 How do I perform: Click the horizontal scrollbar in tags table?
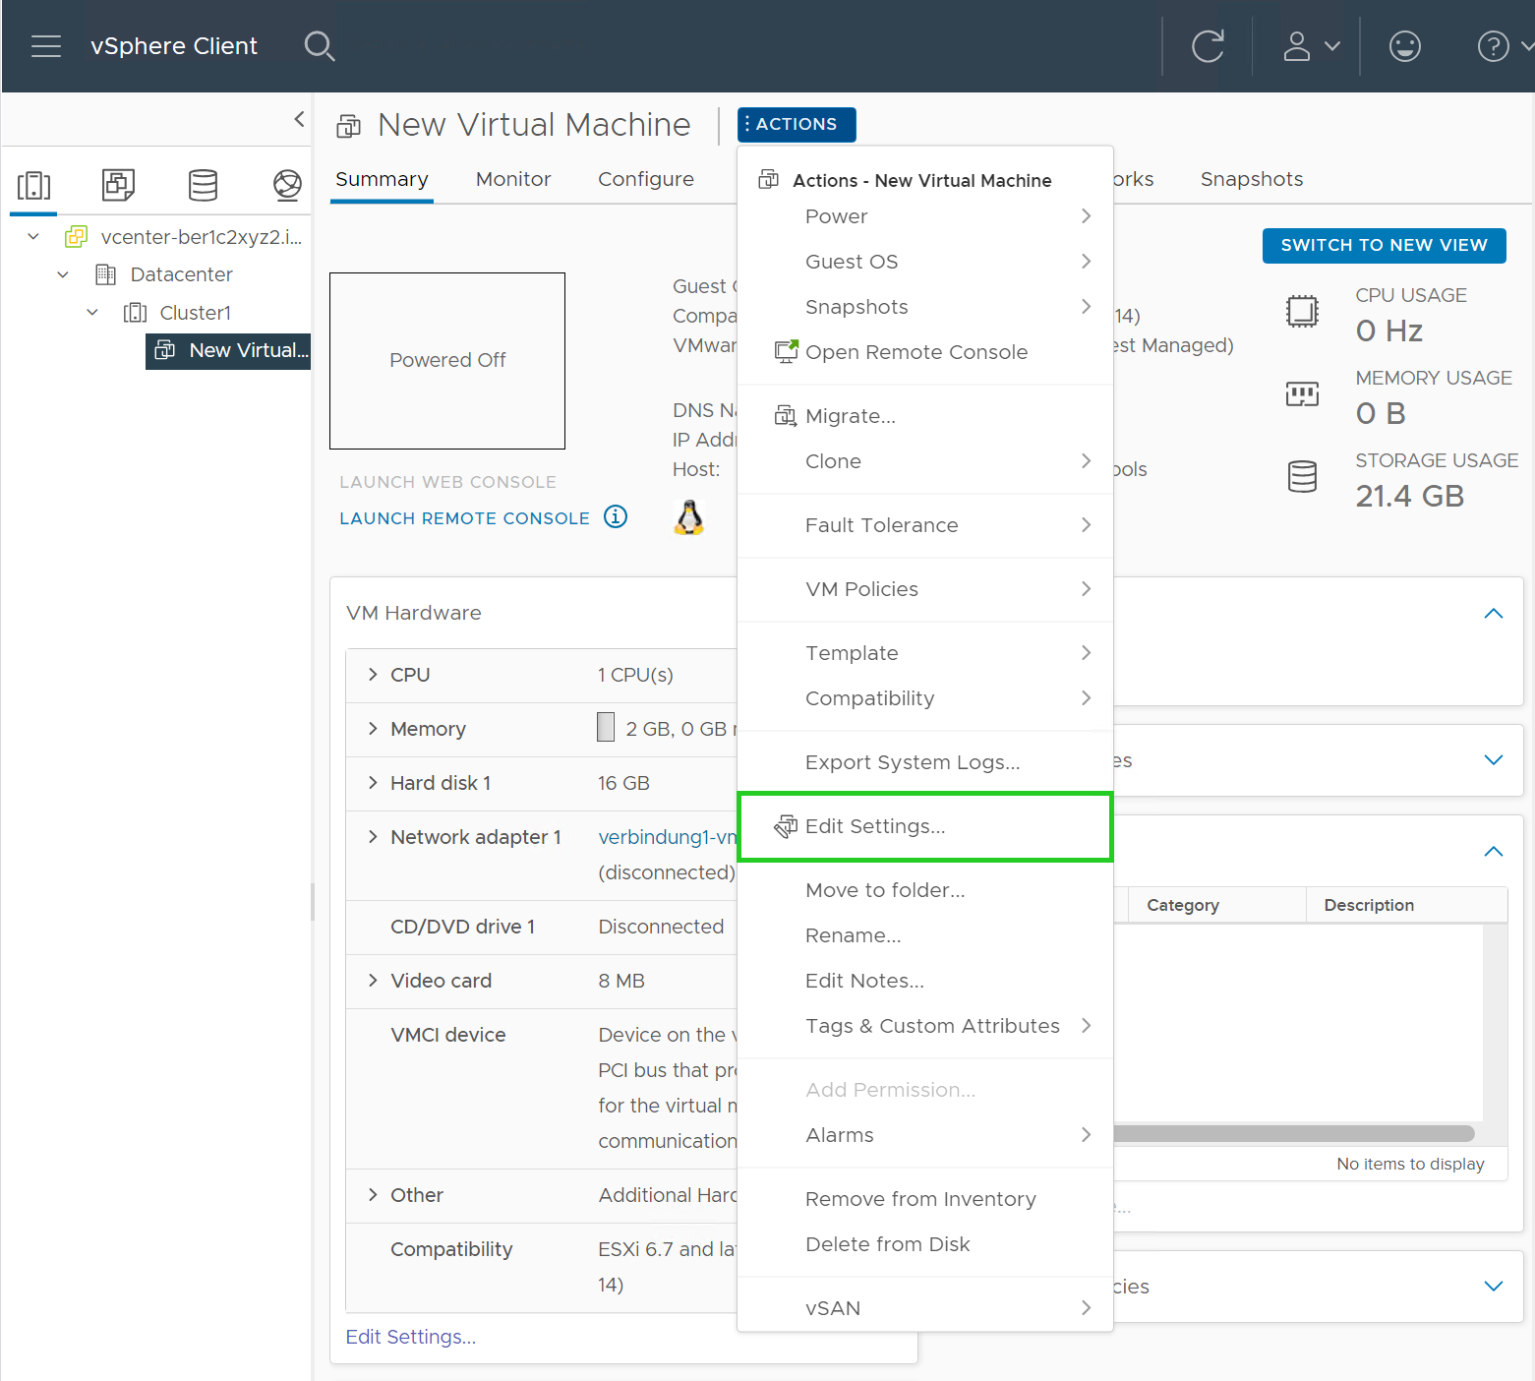[x=1294, y=1133]
